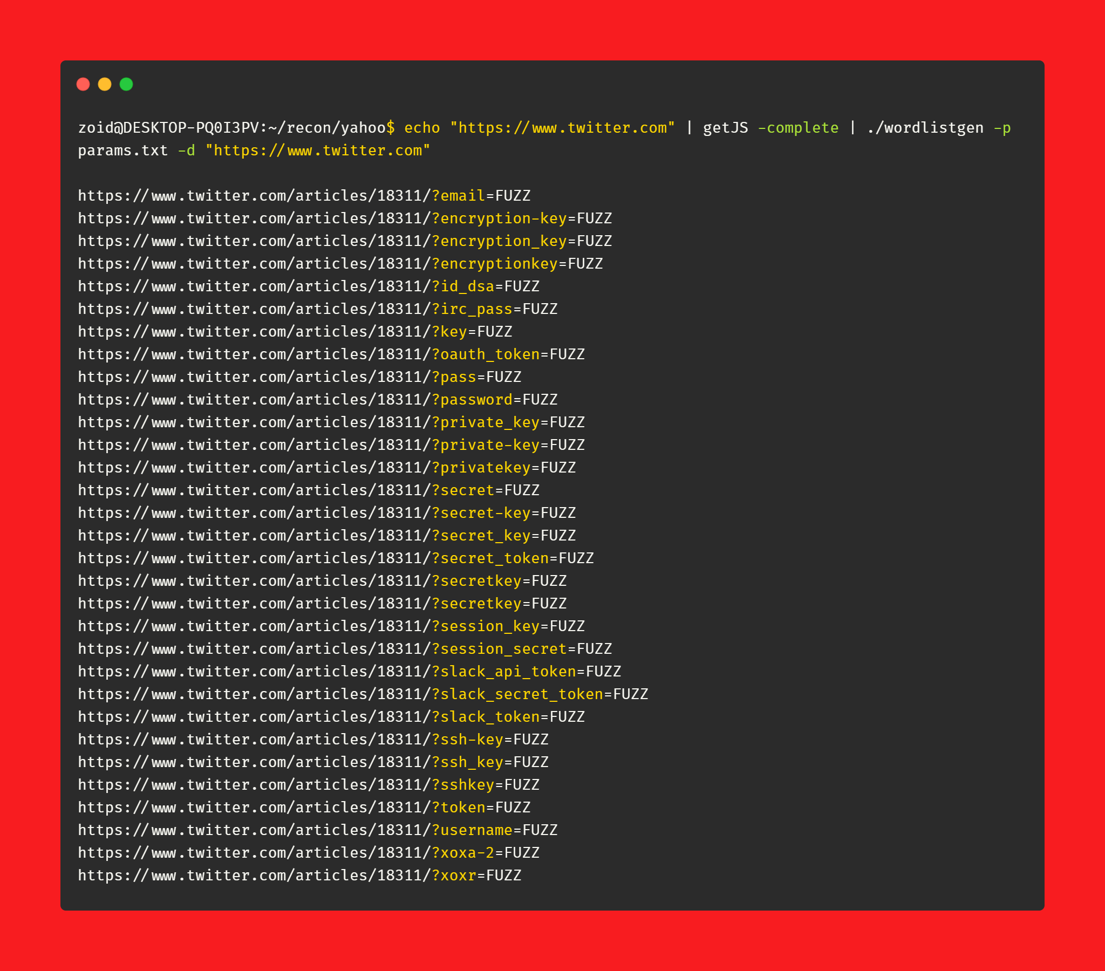Image resolution: width=1105 pixels, height=971 pixels.
Task: Click the ?id_dsa=FUZZ URL line
Action: [309, 286]
